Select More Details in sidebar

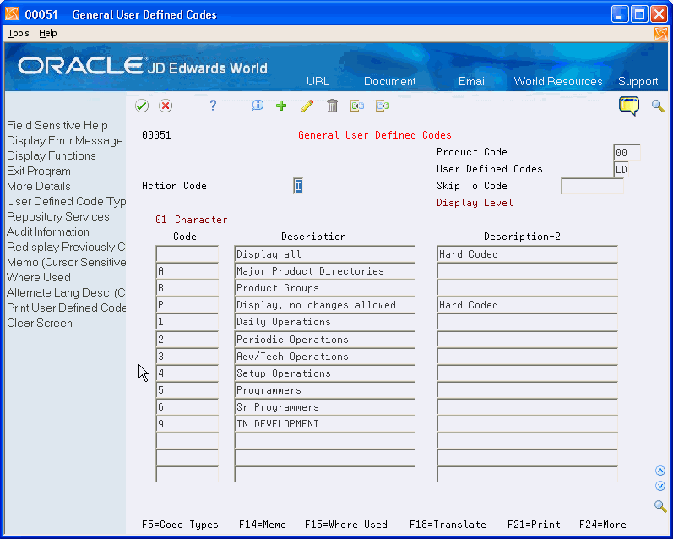pos(39,187)
